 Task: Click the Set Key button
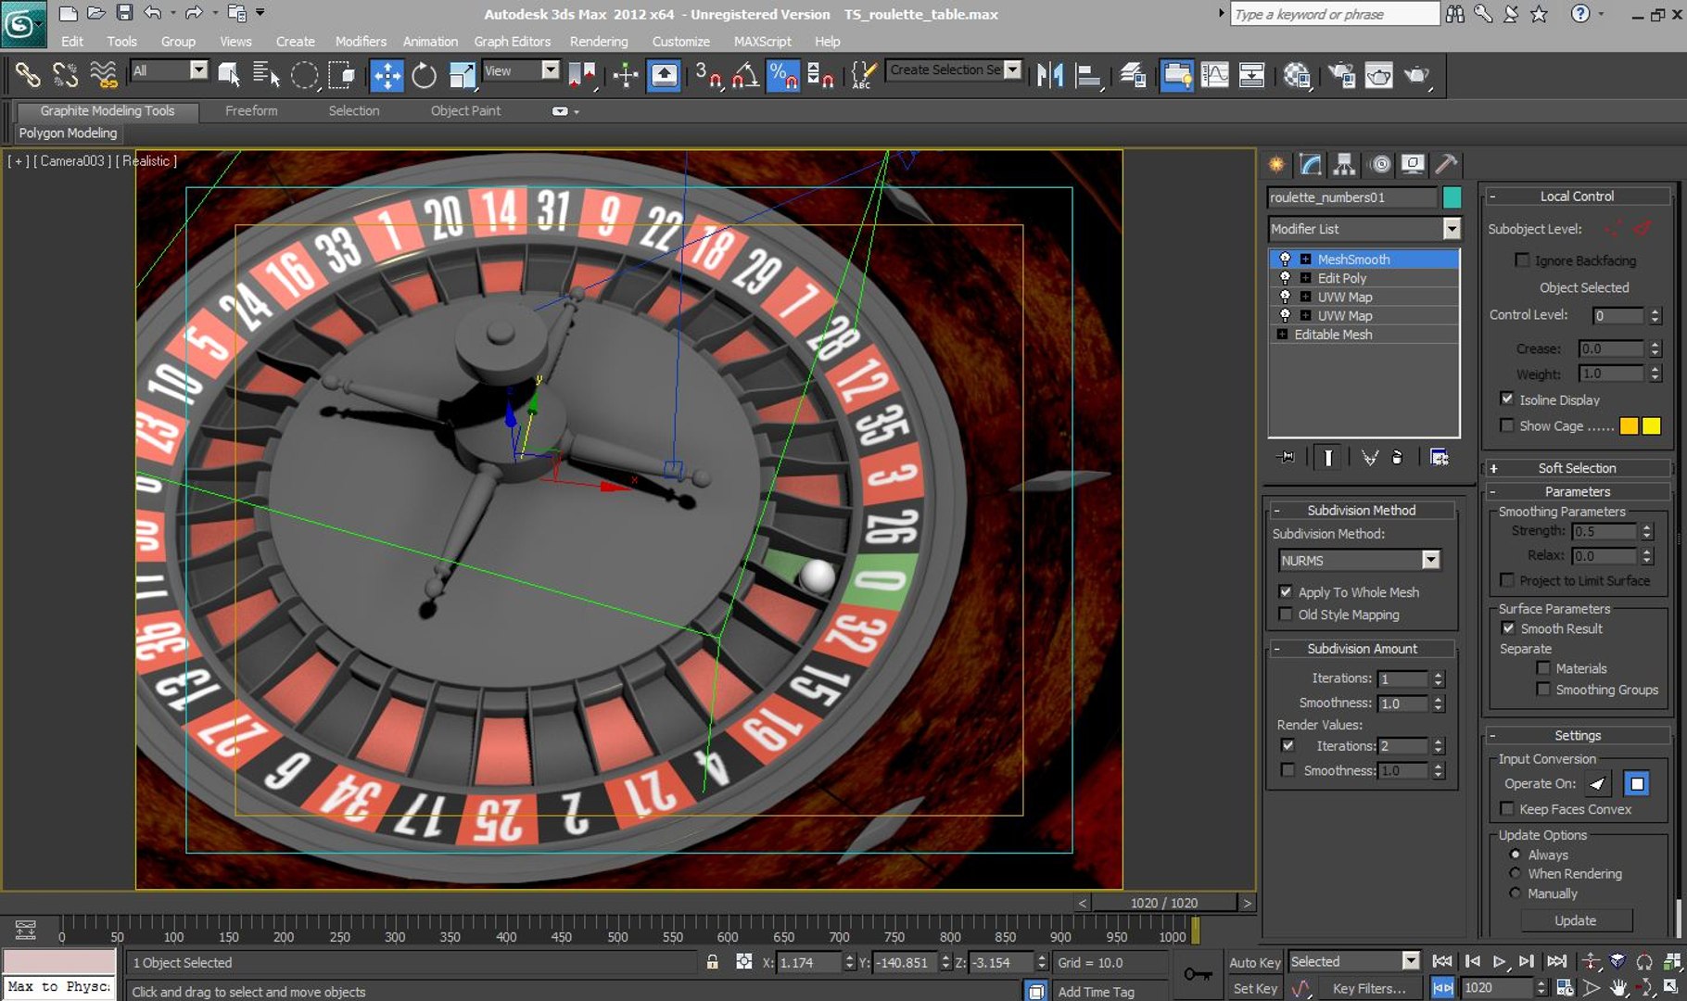[1255, 989]
